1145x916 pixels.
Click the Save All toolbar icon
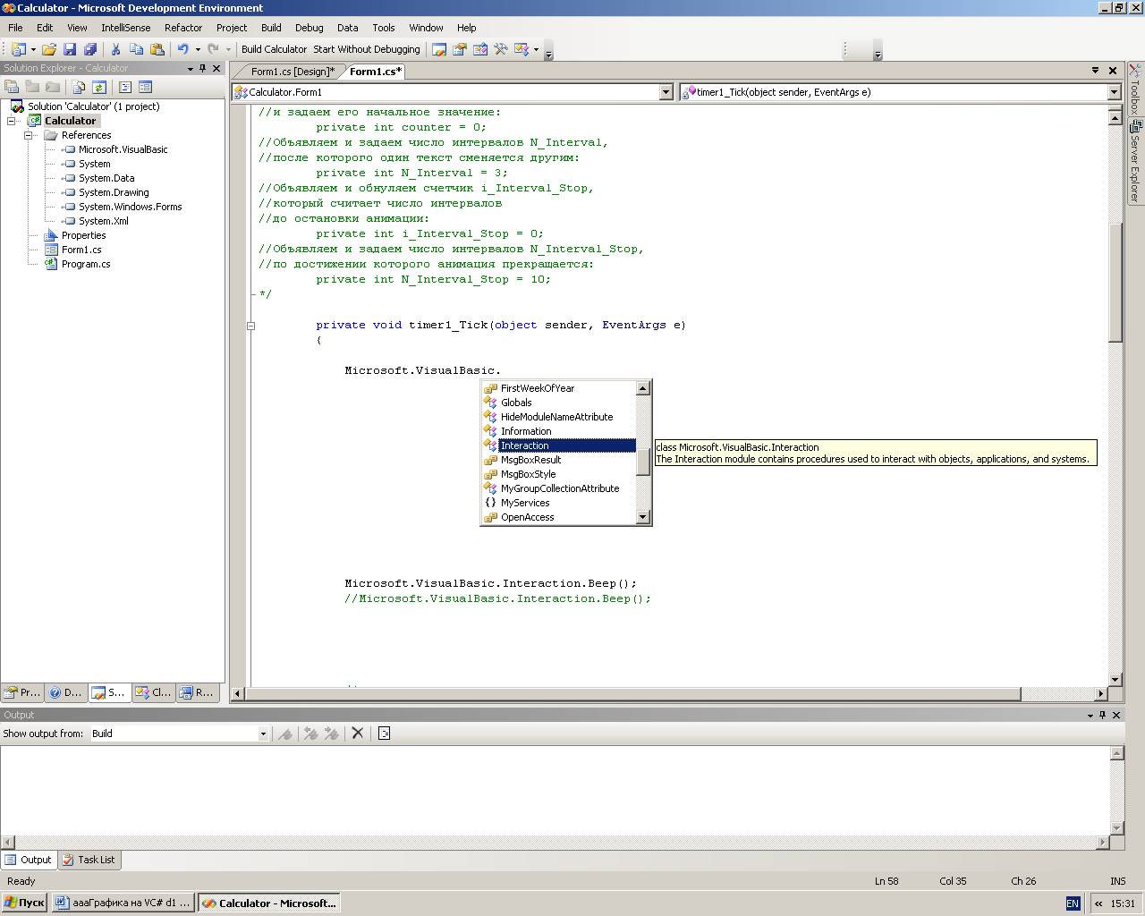(90, 49)
